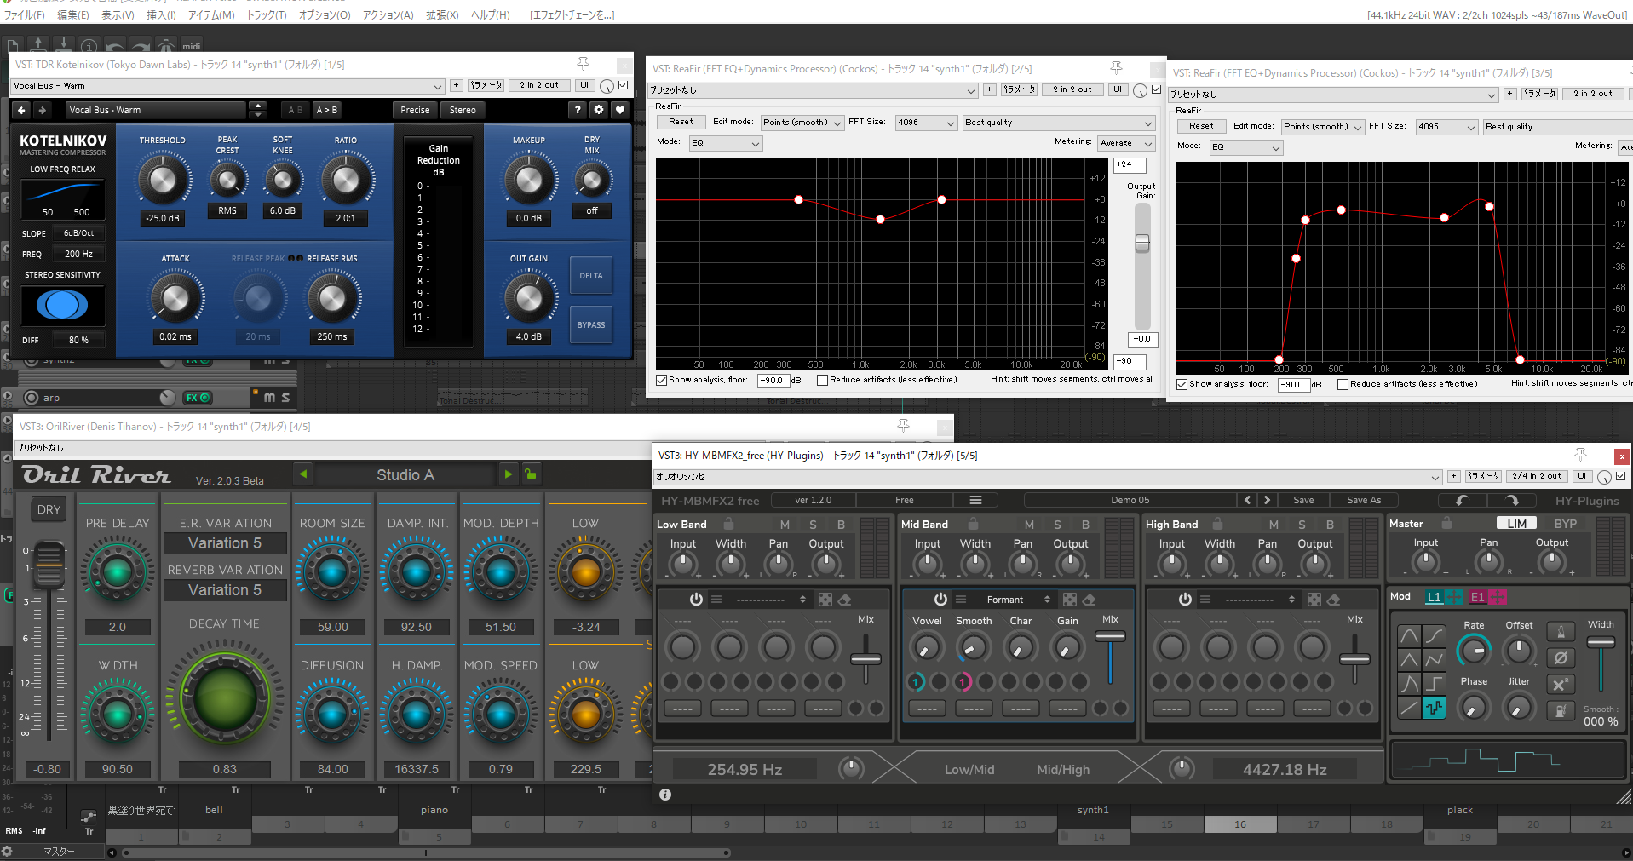Open FFT Size dropdown in ReaFir [2/5]
Viewport: 1633px width, 861px height.
pos(926,123)
